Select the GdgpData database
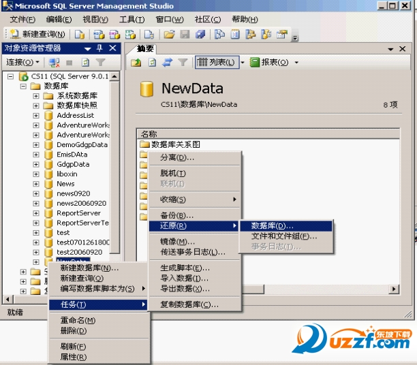 click(x=73, y=164)
